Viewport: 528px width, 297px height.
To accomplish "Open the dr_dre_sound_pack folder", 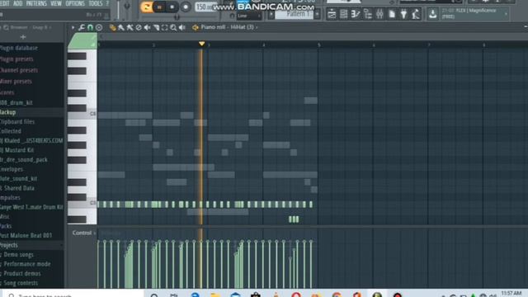I will point(24,159).
